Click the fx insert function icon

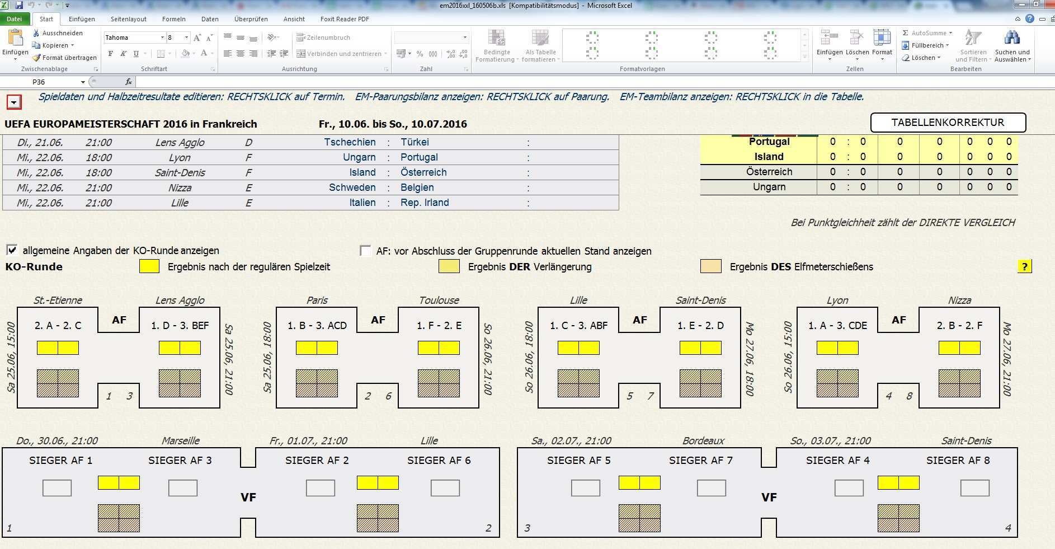pyautogui.click(x=128, y=82)
